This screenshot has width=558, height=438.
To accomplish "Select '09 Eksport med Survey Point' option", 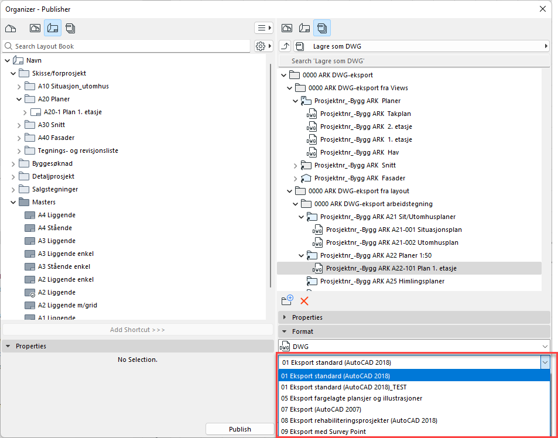I will 323,432.
